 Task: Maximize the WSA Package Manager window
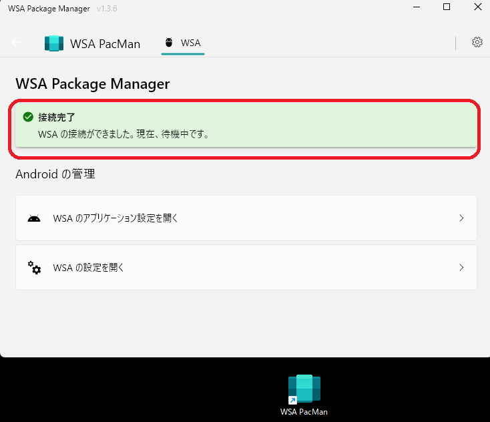(447, 7)
